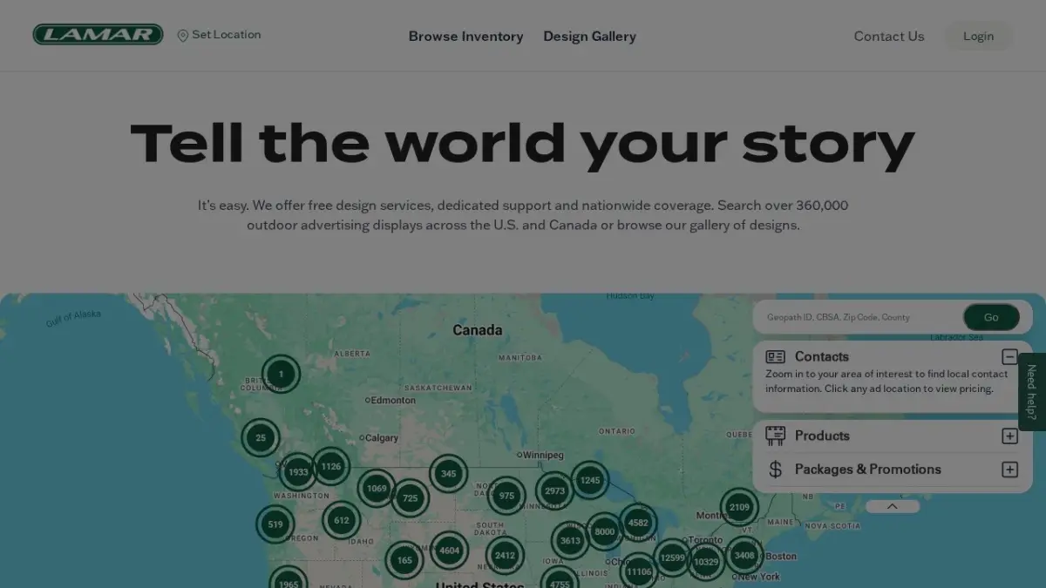Viewport: 1046px width, 588px height.
Task: Collapse the Contacts section with the minus icon
Action: pyautogui.click(x=1009, y=356)
